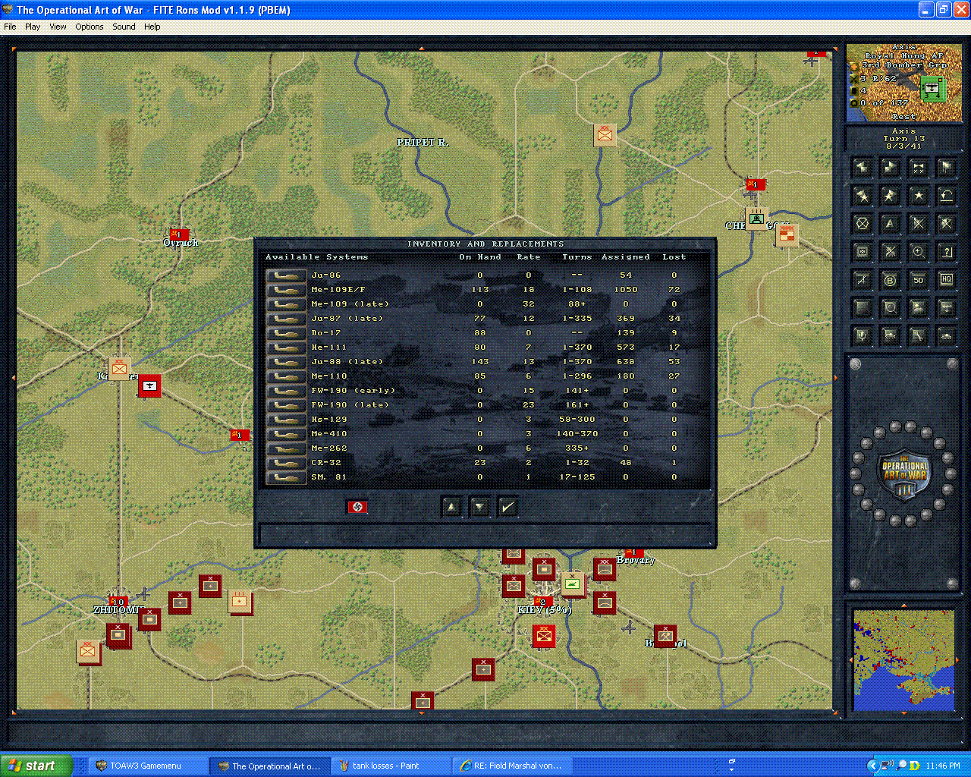Toggle the crossed-out bugle icon
The height and width of the screenshot is (777, 971).
tap(918, 167)
